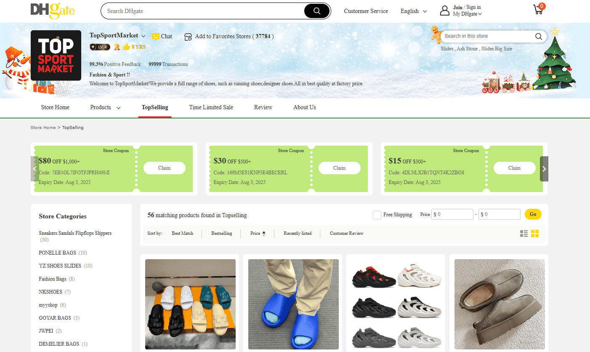Image resolution: width=590 pixels, height=352 pixels.
Task: Expand the Products menu
Action: click(105, 108)
